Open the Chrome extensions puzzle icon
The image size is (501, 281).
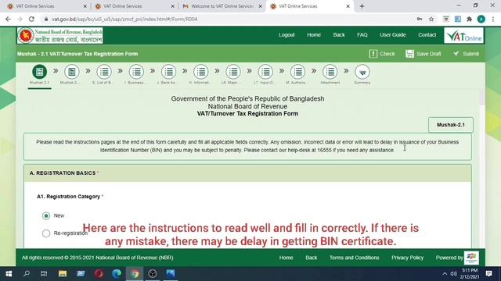point(469,19)
